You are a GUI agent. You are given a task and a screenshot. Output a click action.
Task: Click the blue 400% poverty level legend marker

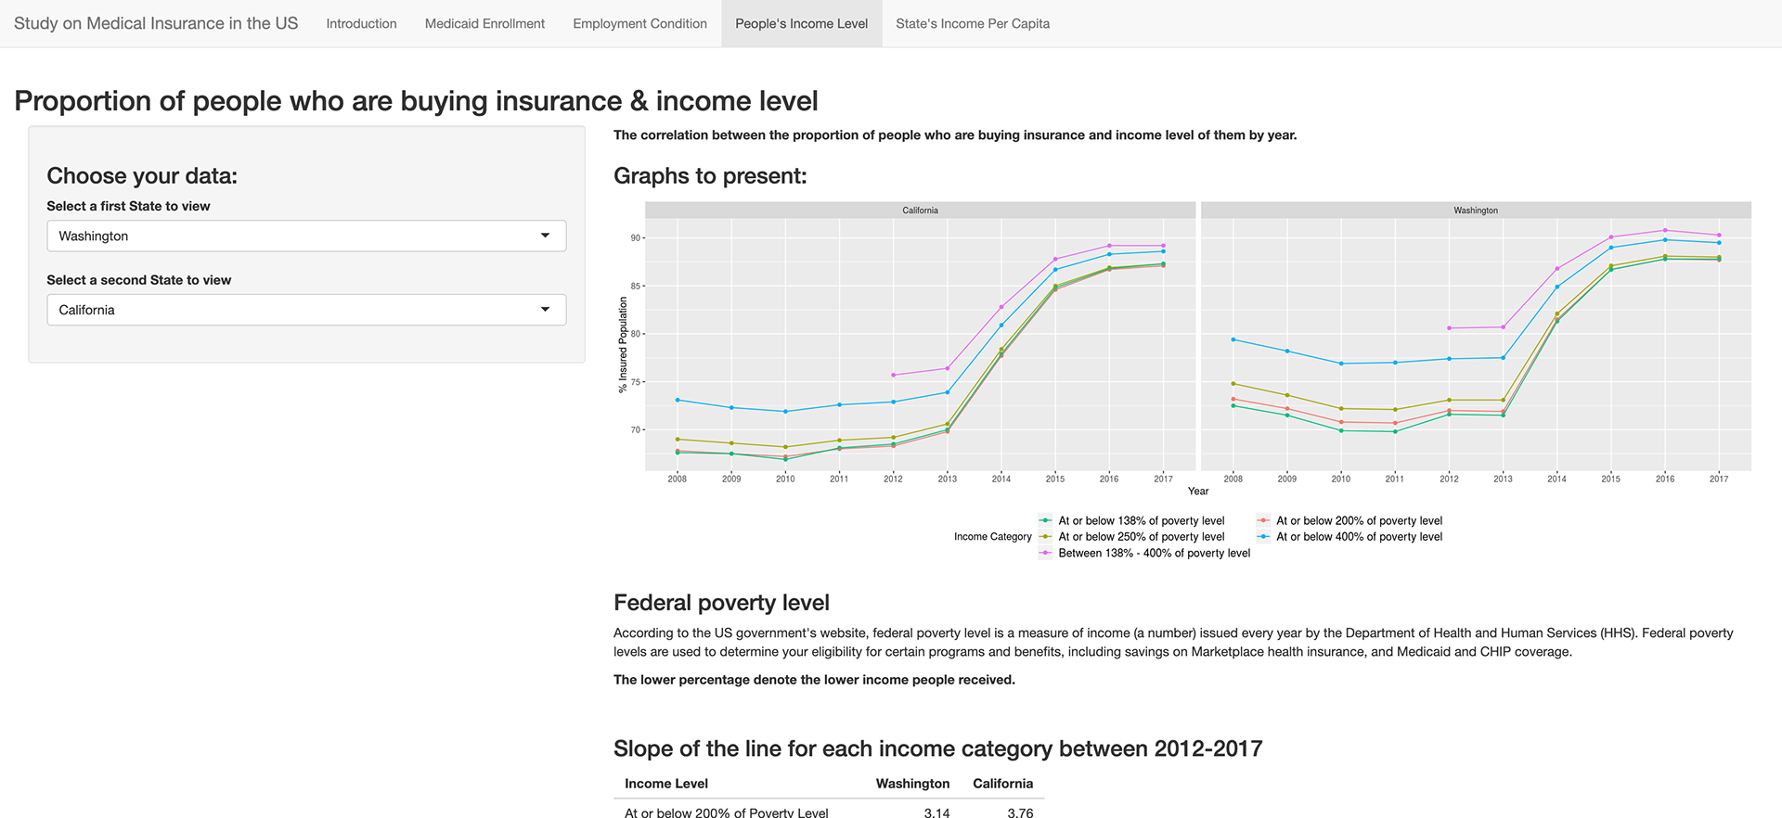(1263, 537)
